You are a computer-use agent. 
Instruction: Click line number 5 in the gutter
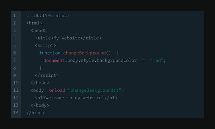15,46
